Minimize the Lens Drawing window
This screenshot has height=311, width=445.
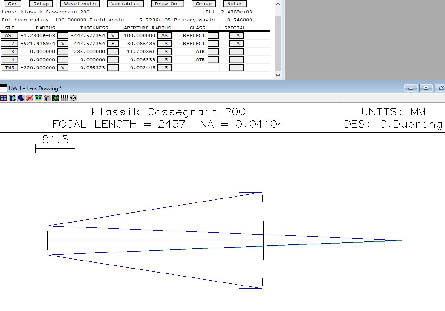click(x=411, y=88)
